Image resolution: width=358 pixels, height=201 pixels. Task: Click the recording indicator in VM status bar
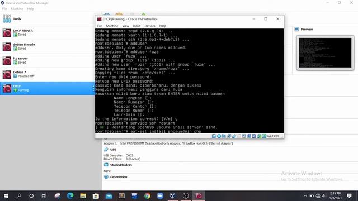(249, 136)
